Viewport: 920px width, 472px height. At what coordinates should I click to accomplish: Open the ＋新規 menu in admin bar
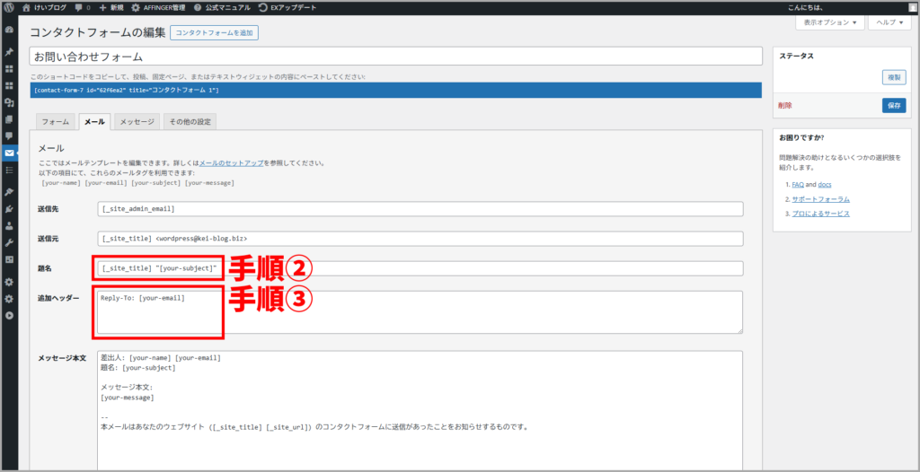point(111,7)
